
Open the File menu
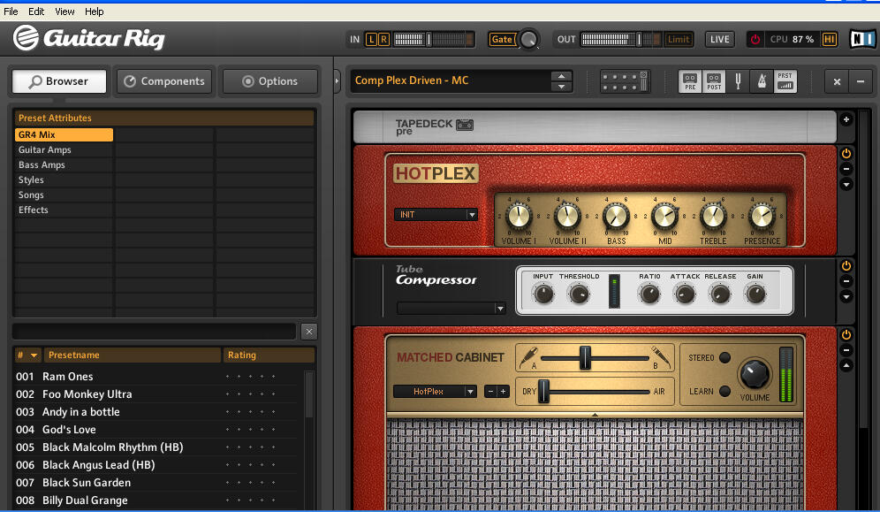[11, 11]
